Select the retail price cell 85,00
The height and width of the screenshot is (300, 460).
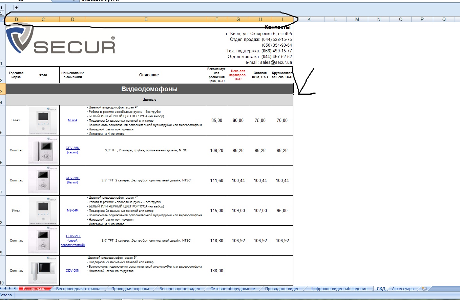coord(216,120)
